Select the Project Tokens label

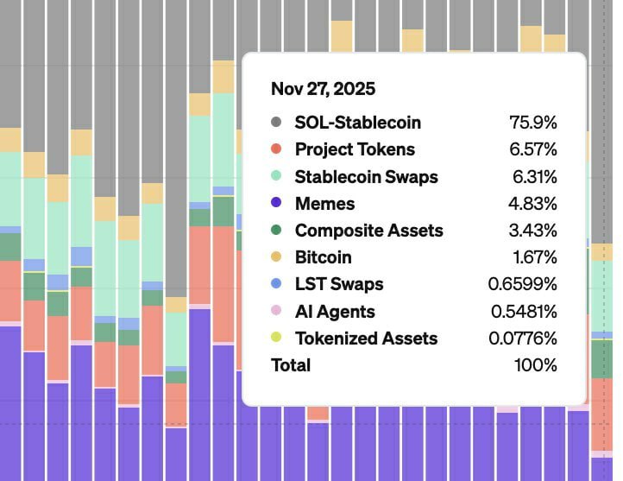pyautogui.click(x=355, y=149)
